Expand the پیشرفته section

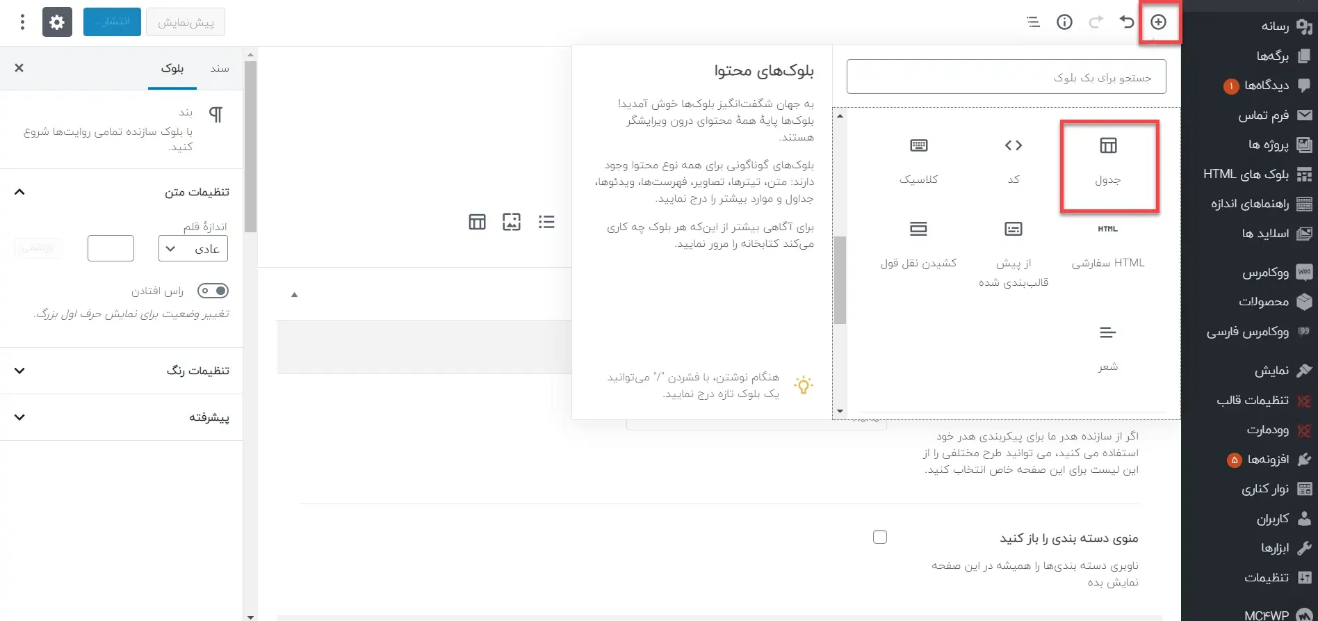pos(122,417)
